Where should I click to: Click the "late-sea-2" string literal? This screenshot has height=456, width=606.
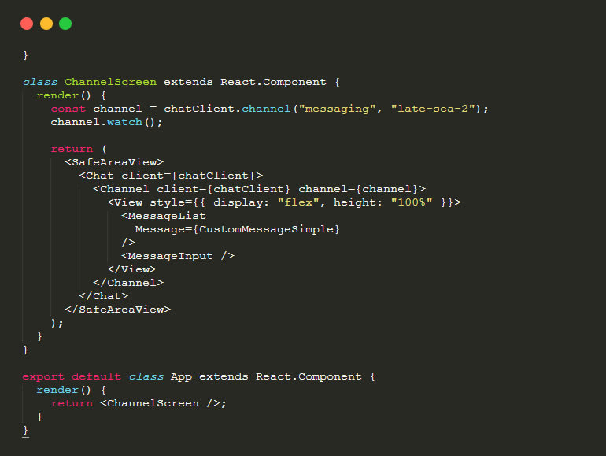point(433,109)
